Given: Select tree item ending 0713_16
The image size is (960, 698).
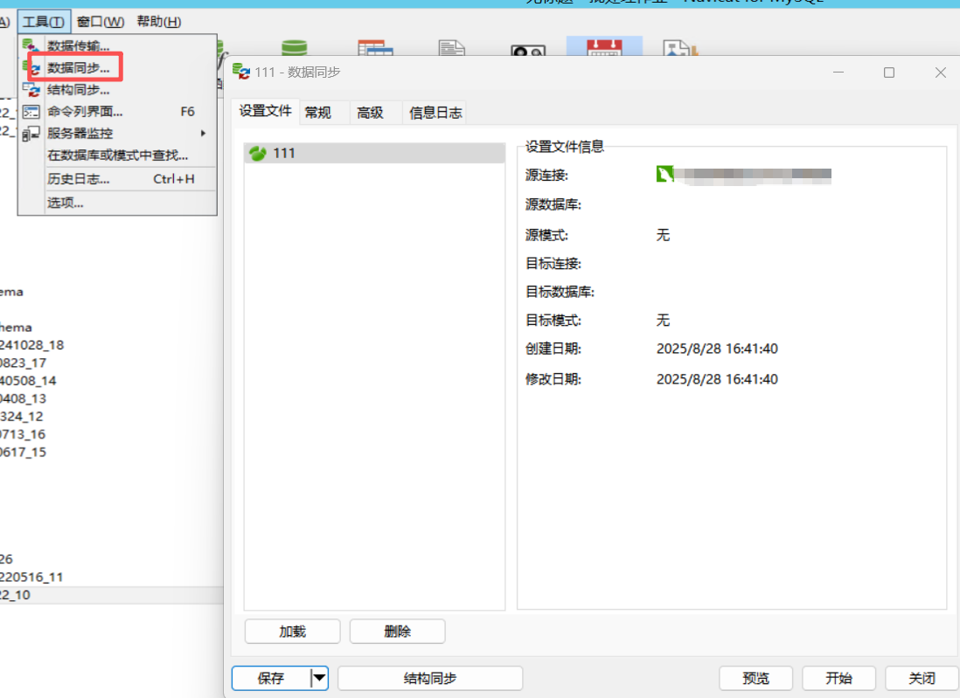Looking at the screenshot, I should (x=24, y=434).
